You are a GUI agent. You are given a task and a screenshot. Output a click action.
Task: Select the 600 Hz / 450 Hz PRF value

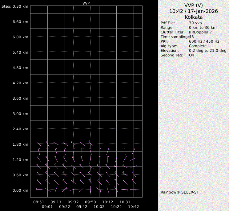click(204, 41)
